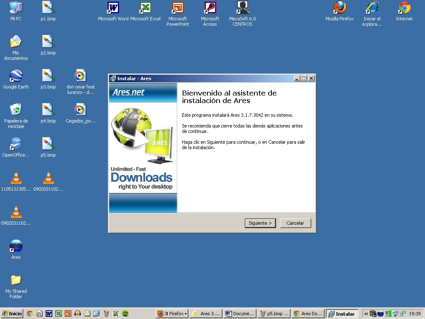
Task: Open Iniciar el explorador Internet Explorer shortcut
Action: pos(372,14)
